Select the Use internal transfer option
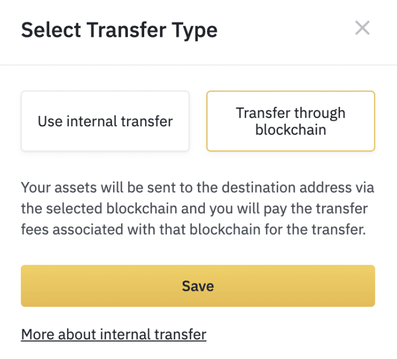397x359 pixels. [105, 121]
